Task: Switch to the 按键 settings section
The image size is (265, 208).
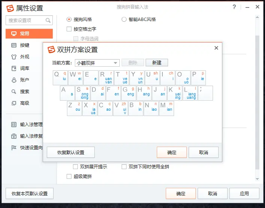Action: [24, 45]
